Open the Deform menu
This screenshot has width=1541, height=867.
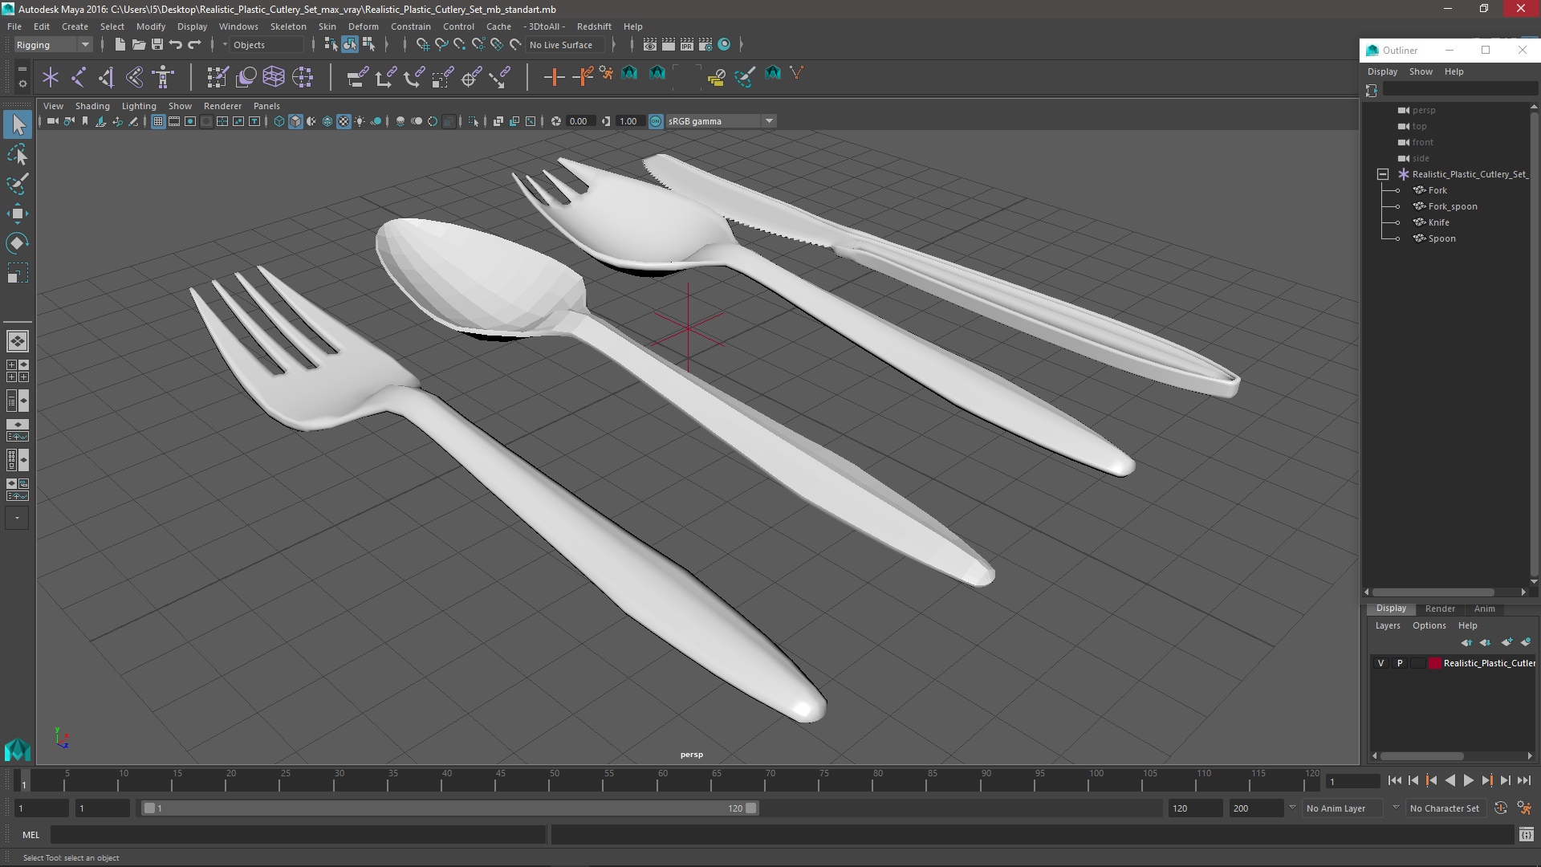click(363, 26)
